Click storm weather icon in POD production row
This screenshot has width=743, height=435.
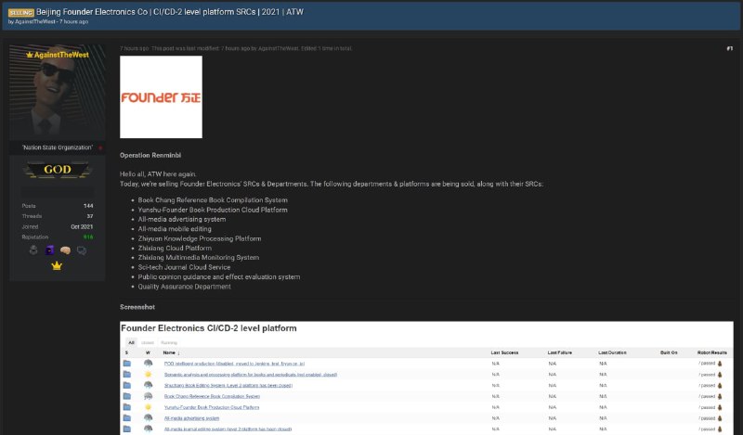(x=149, y=363)
